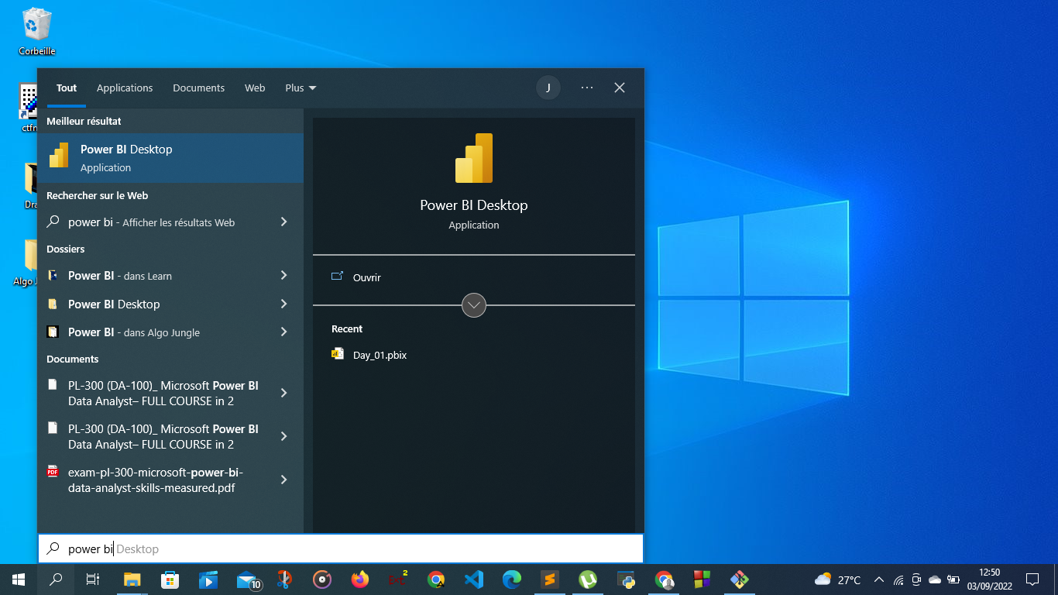The image size is (1058, 595).
Task: Open the Plus dropdown filter
Action: [301, 88]
